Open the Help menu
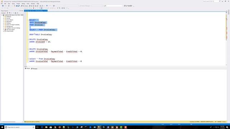This screenshot has height=129, width=230. (38, 4)
